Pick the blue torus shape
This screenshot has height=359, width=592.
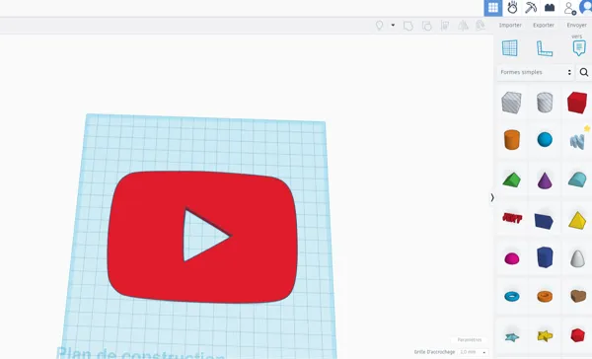(x=512, y=296)
